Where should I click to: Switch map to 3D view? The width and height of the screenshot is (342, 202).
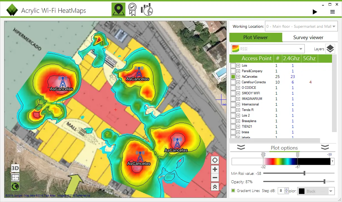pos(15,168)
